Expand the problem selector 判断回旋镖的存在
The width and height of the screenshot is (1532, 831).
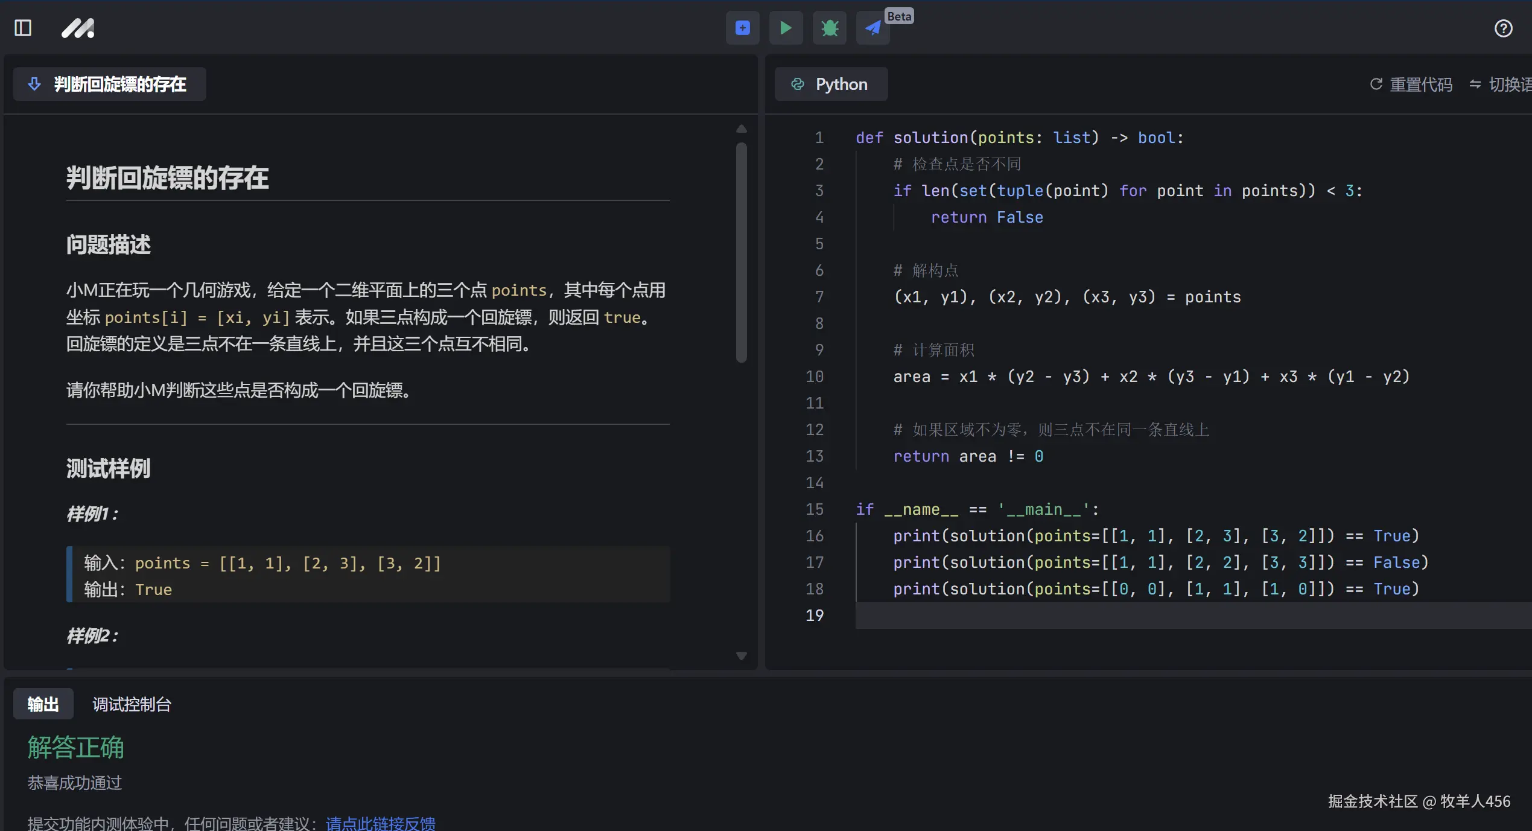(110, 84)
